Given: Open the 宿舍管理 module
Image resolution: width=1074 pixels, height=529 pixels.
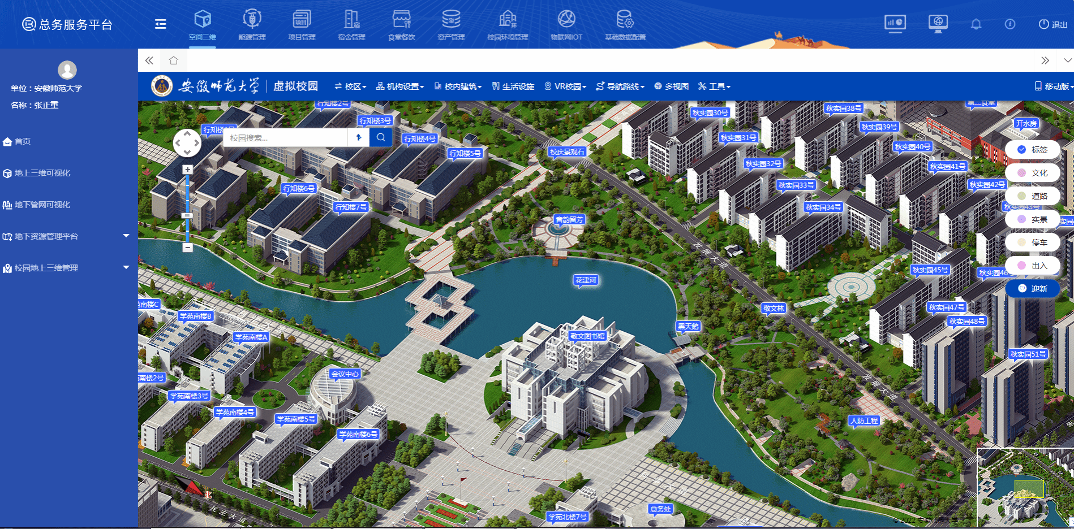Looking at the screenshot, I should [x=351, y=25].
